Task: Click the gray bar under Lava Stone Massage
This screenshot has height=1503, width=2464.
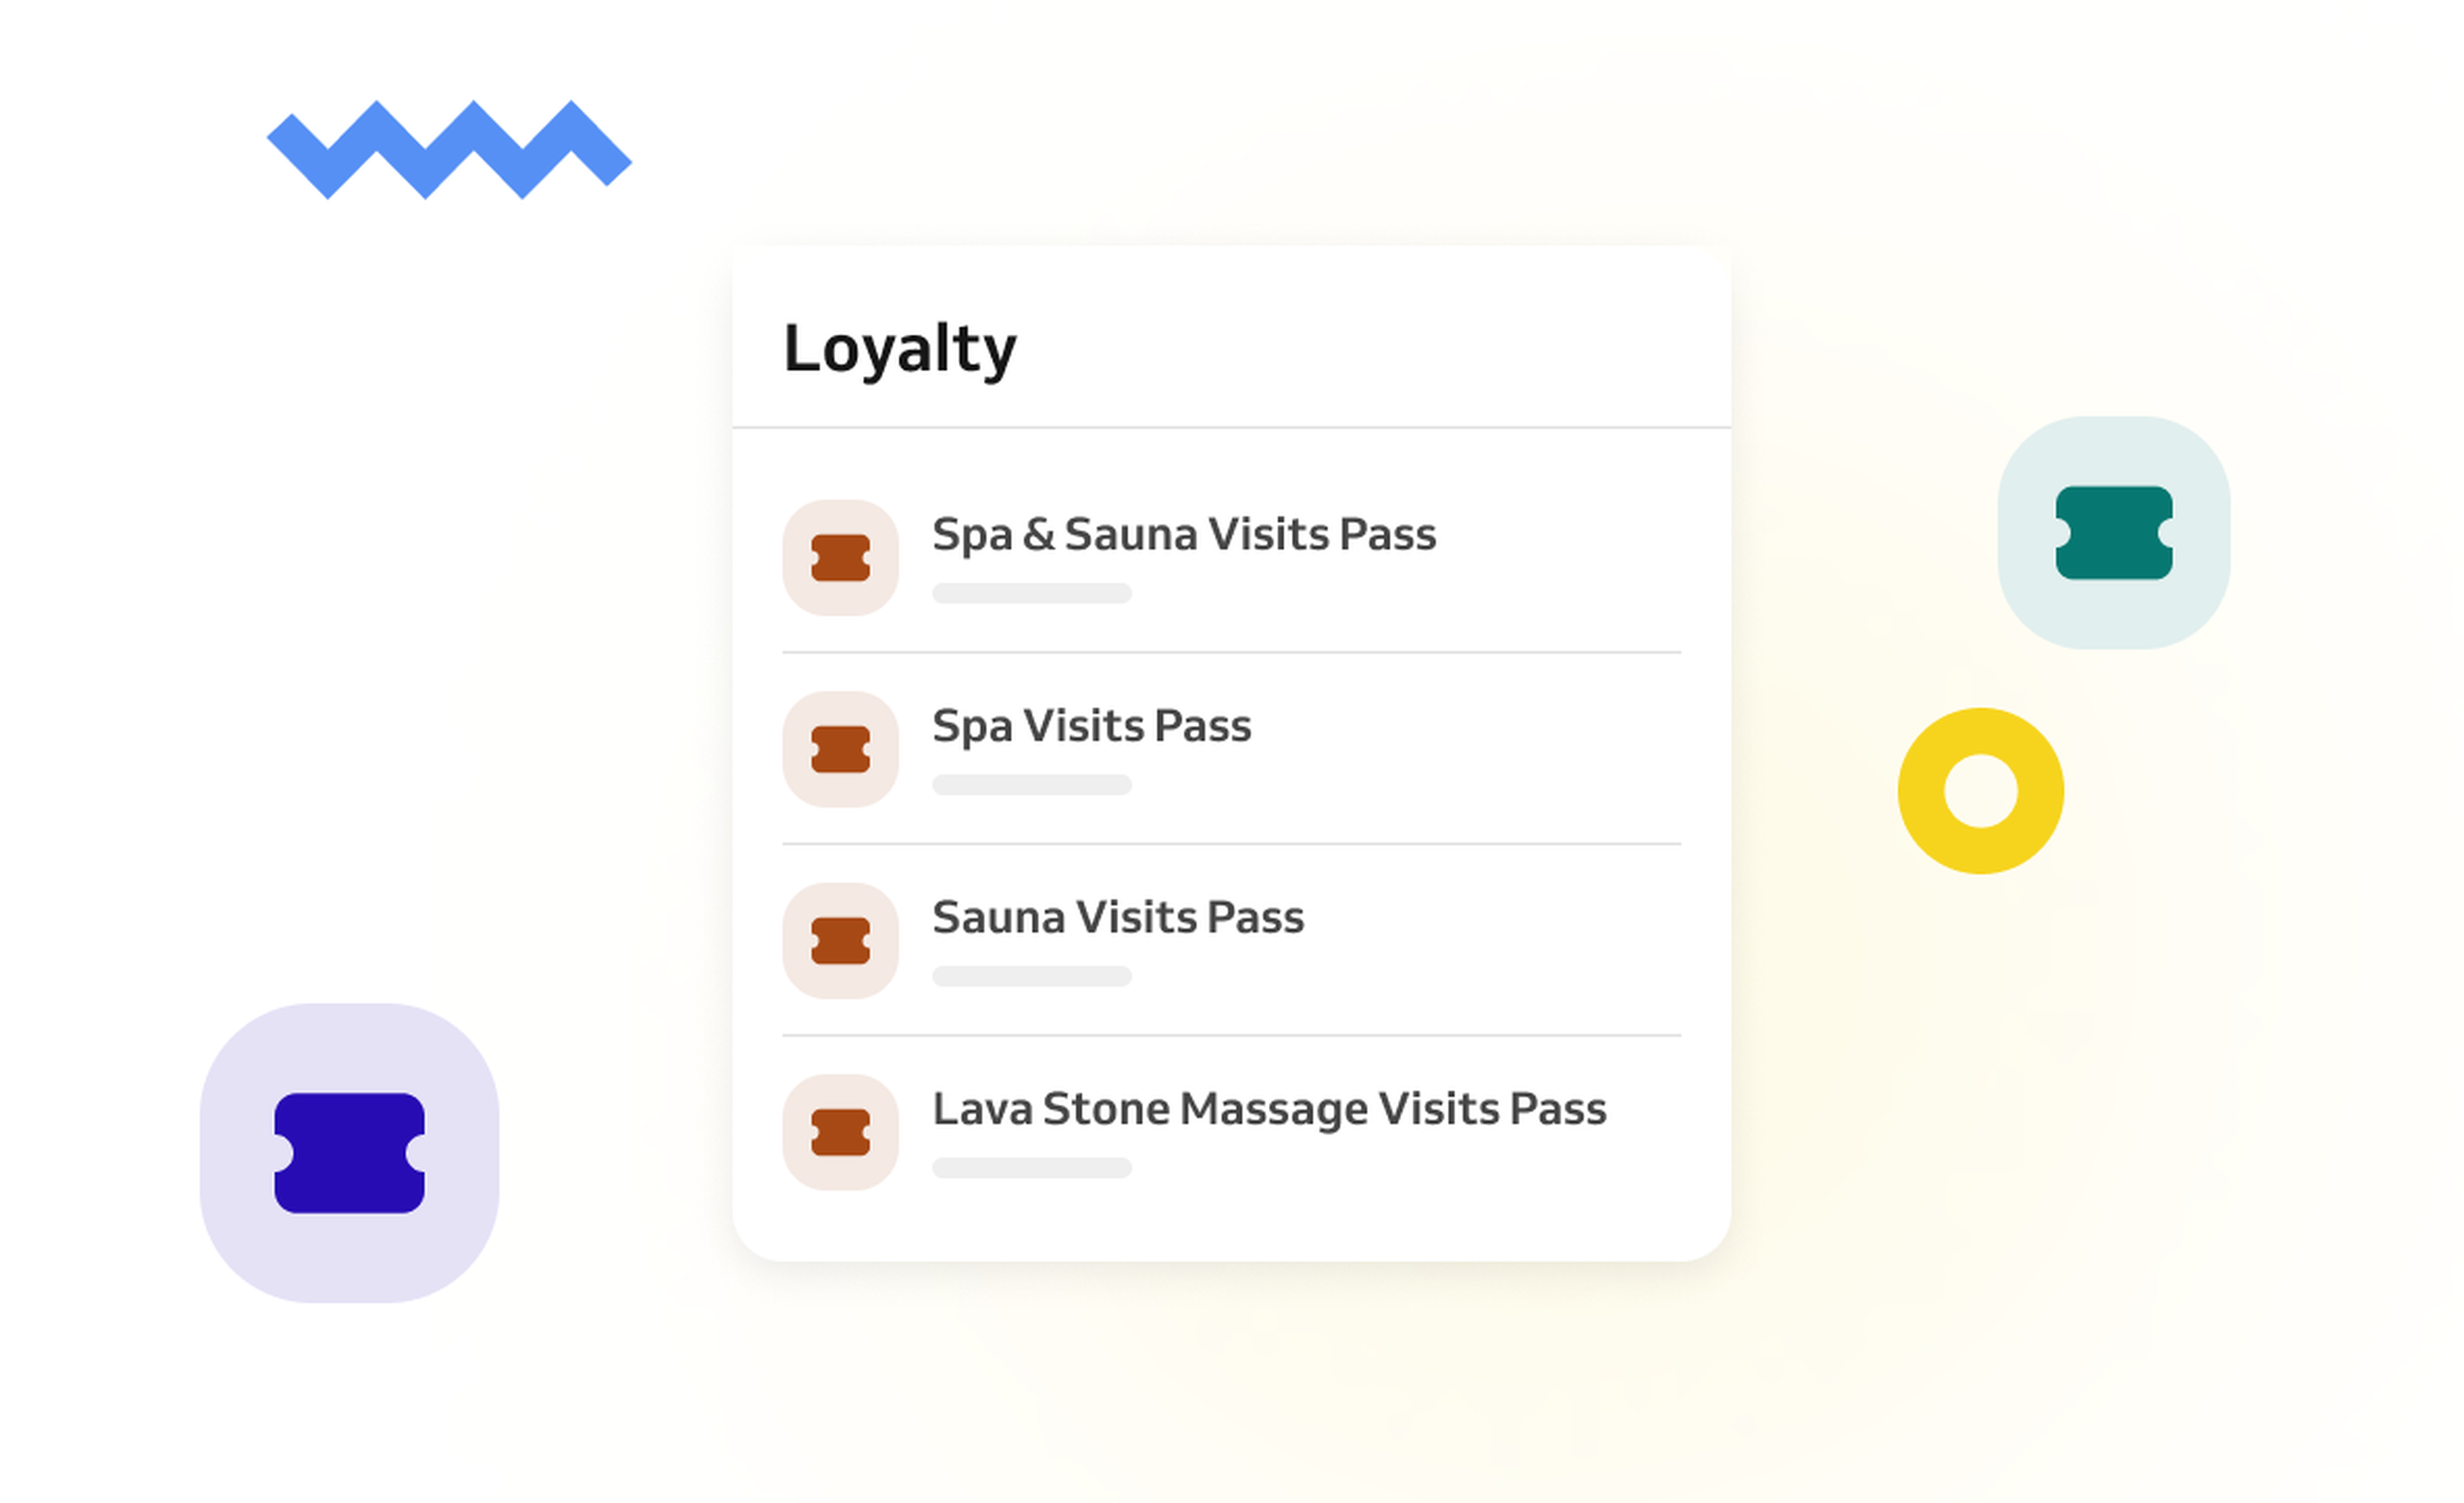Action: pyautogui.click(x=1031, y=1168)
